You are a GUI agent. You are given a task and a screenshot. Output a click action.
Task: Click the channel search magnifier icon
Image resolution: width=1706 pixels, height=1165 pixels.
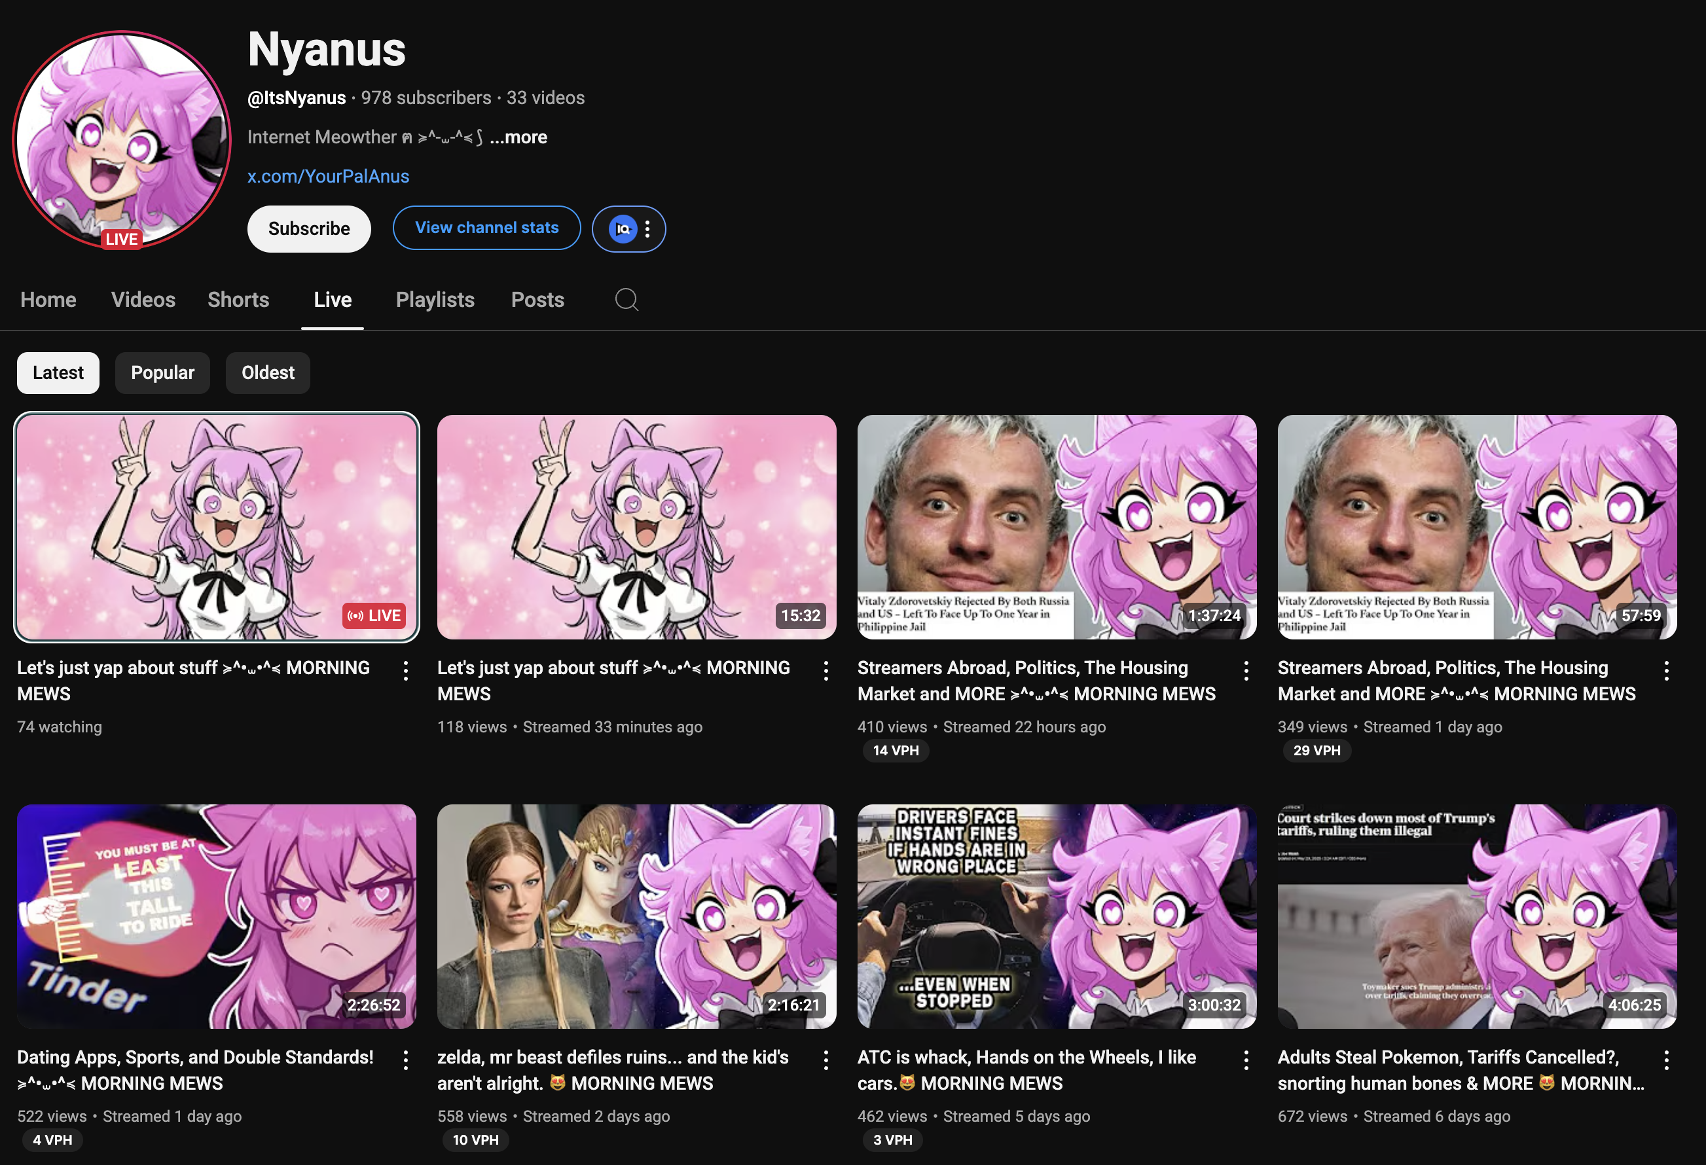(626, 300)
